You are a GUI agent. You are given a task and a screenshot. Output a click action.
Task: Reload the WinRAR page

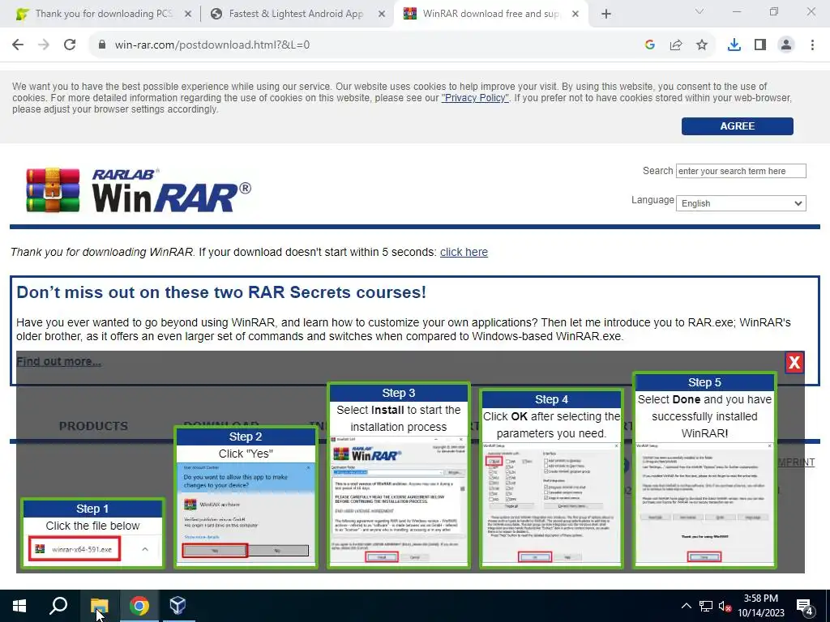tap(70, 45)
